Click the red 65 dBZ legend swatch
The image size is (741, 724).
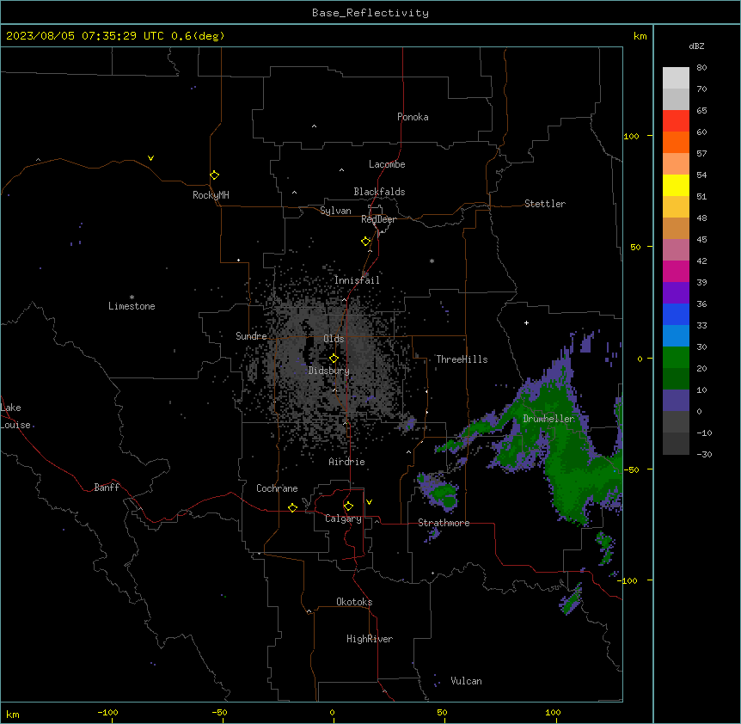[676, 120]
